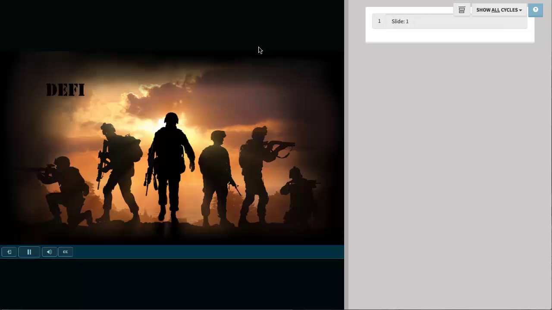
Task: Click the soldiers silhouette slide image
Action: 172,148
